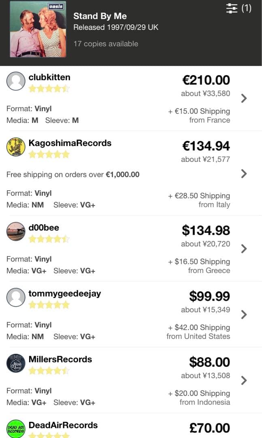Select the €134.94 price listing
262x438 pixels.
point(206,146)
